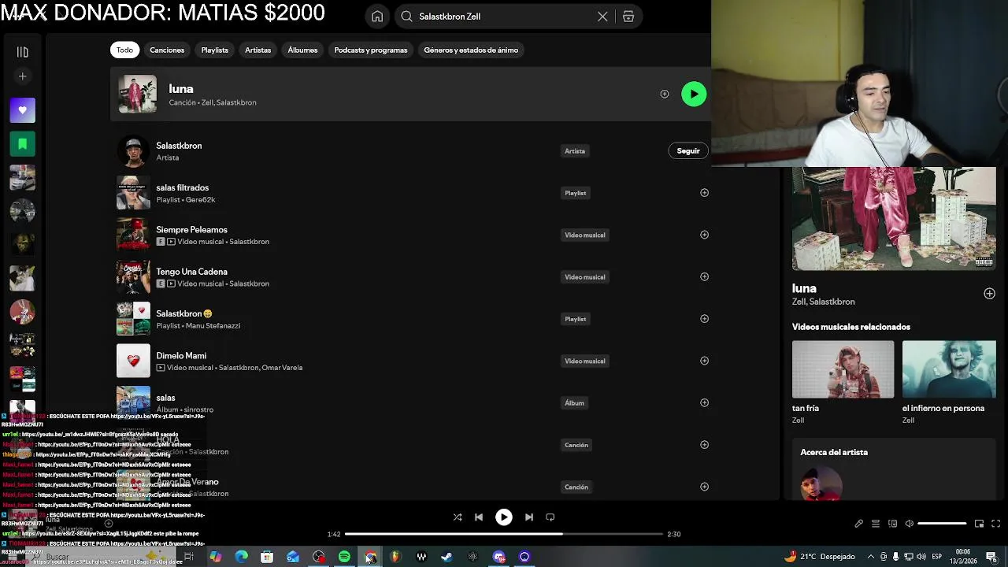Mute Spotify volume speaker icon

909,524
